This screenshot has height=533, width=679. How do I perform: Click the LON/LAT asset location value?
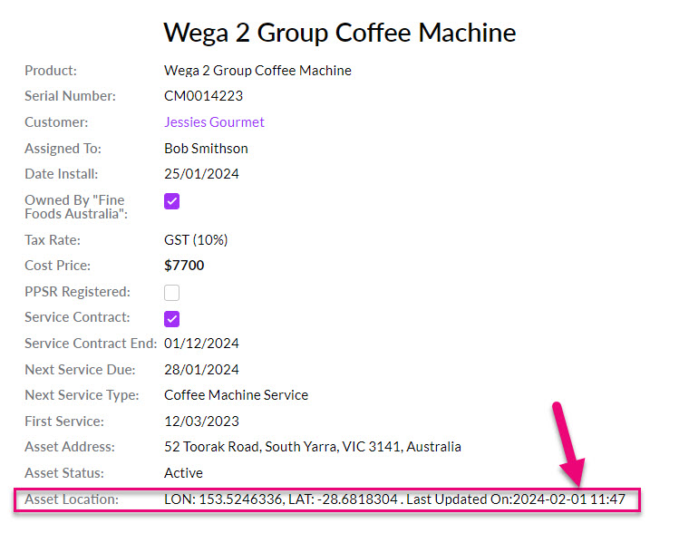(x=394, y=499)
